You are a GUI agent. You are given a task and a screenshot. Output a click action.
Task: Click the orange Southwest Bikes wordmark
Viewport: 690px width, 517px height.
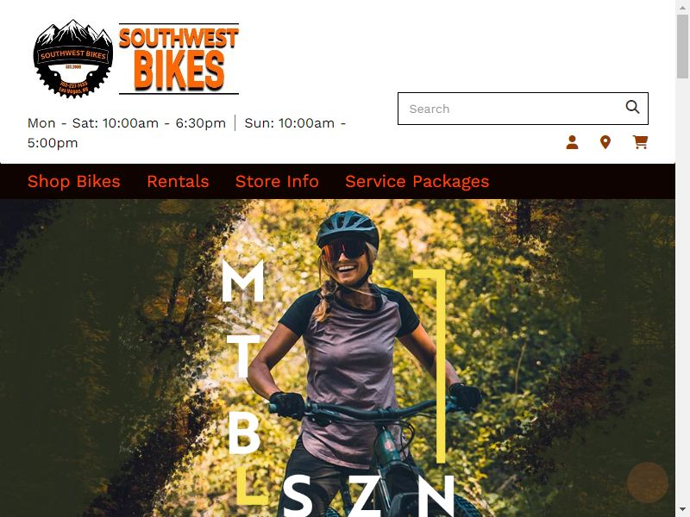[179, 59]
